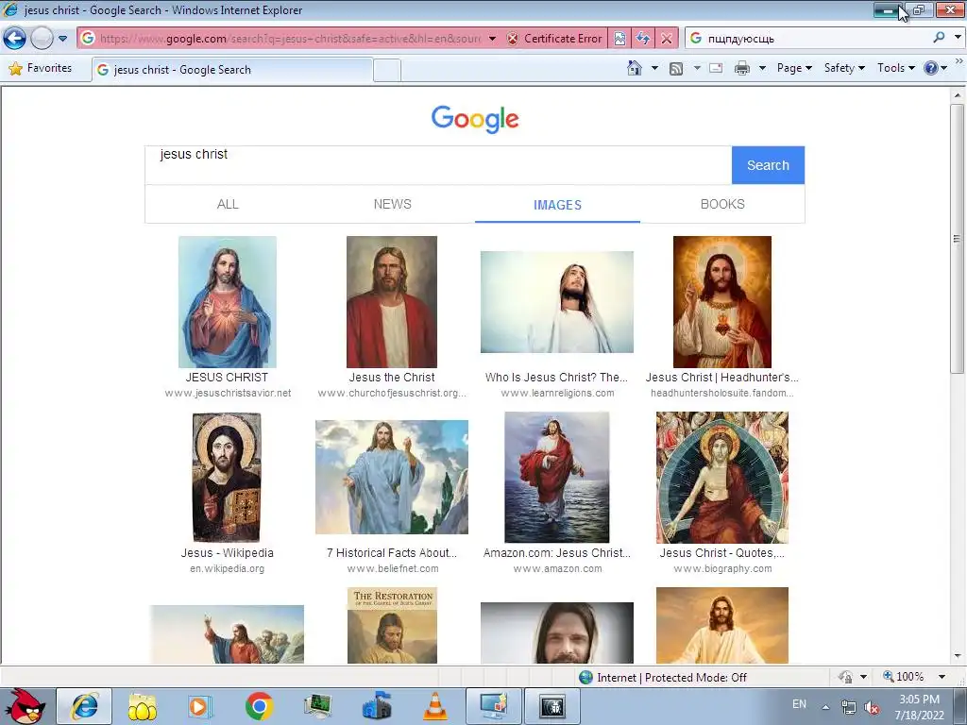The image size is (967, 725).
Task: Open the VLC cone taskbar icon
Action: pos(435,706)
